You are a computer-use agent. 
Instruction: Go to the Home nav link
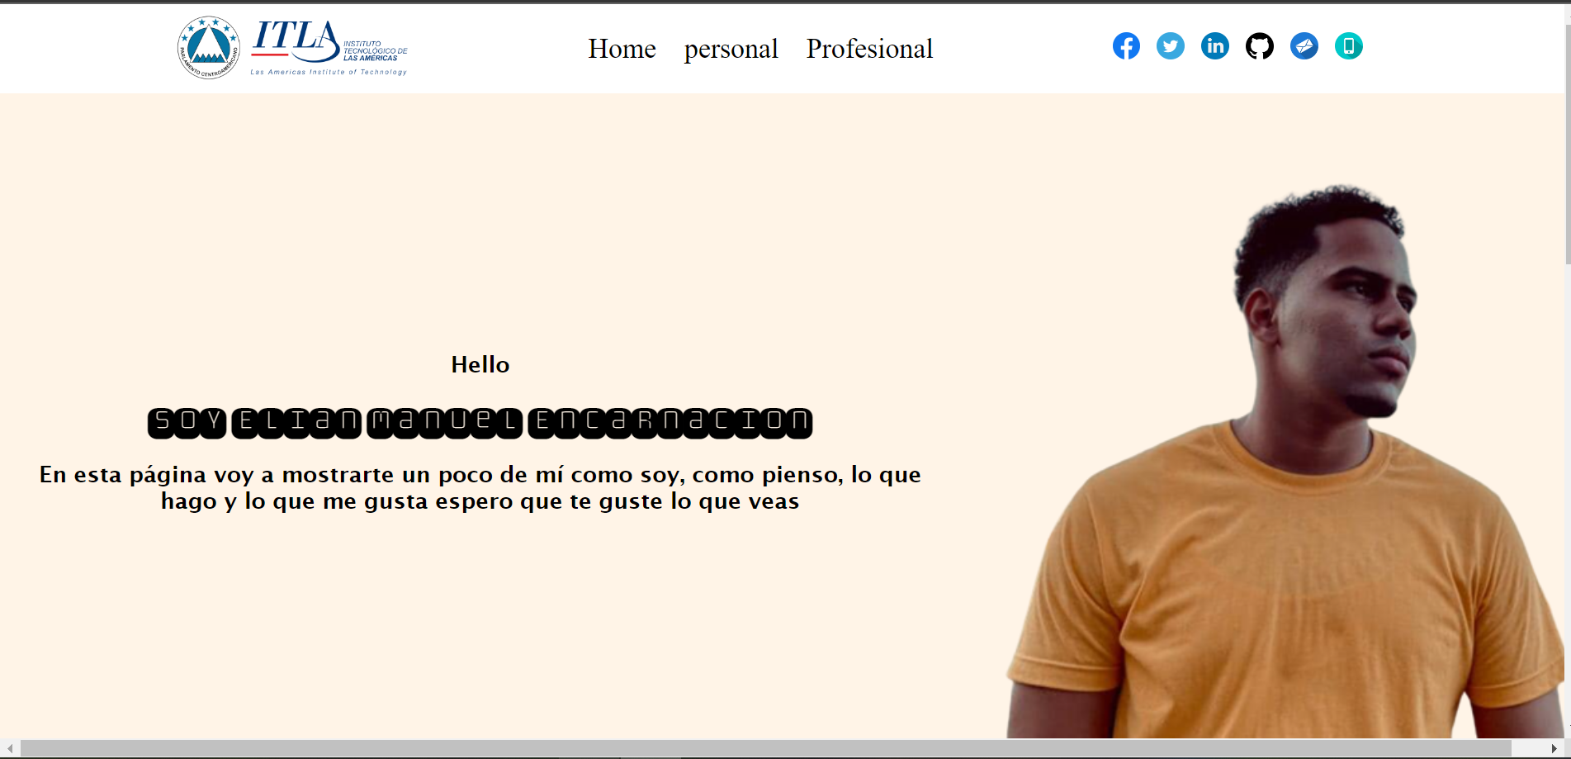[x=622, y=49]
